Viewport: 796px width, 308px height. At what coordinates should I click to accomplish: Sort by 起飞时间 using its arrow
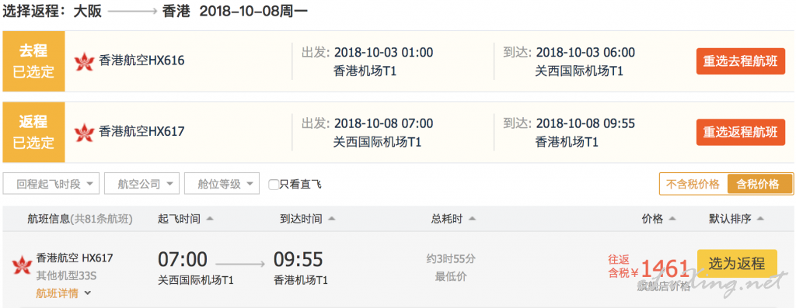tap(210, 219)
